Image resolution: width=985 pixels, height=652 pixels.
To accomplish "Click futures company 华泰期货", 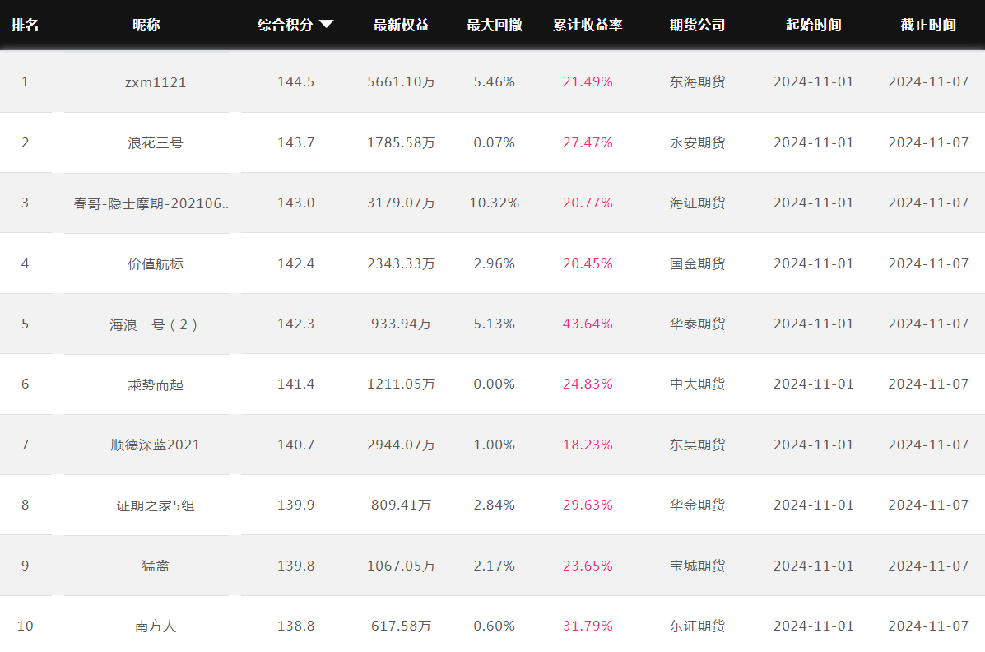I will (697, 324).
